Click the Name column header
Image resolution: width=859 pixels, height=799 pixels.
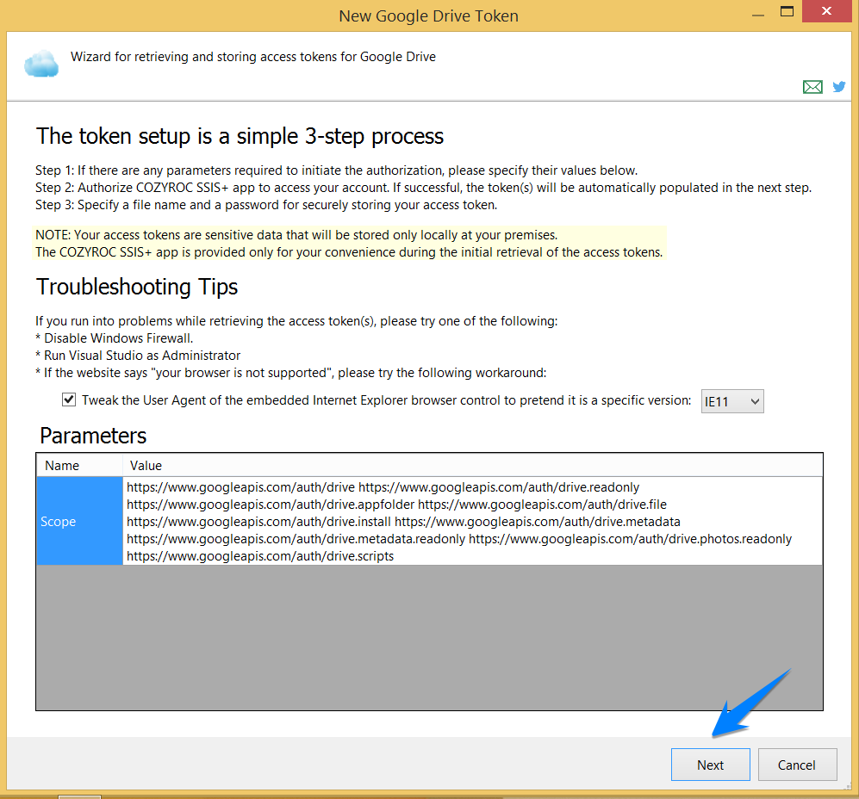(80, 466)
